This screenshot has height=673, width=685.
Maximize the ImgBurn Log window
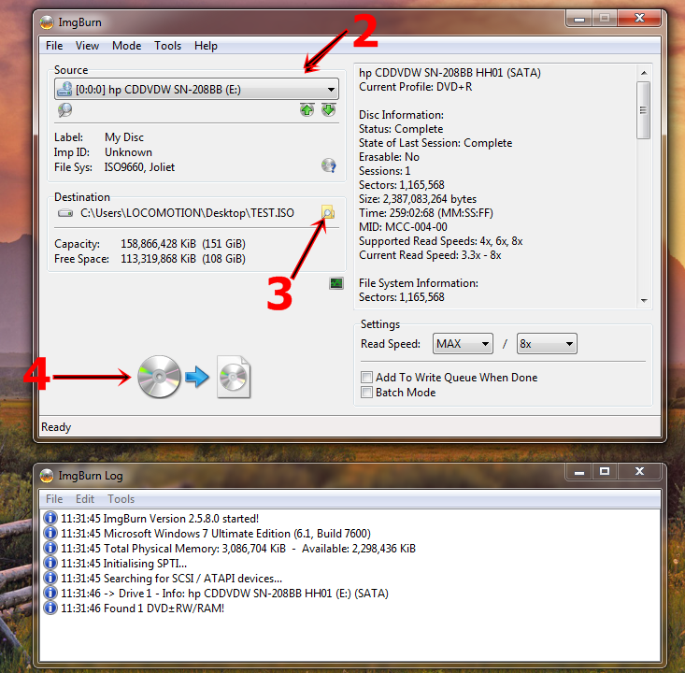click(605, 471)
